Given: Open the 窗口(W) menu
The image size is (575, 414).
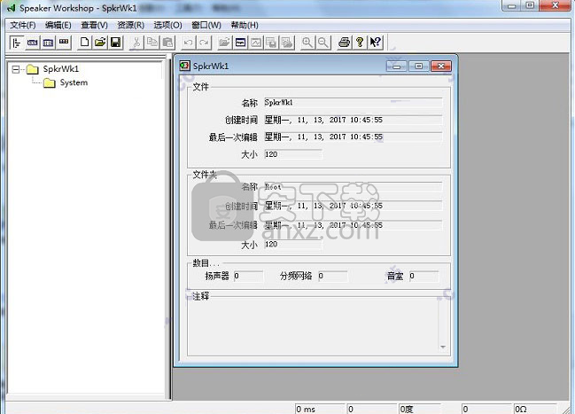Looking at the screenshot, I should 206,25.
